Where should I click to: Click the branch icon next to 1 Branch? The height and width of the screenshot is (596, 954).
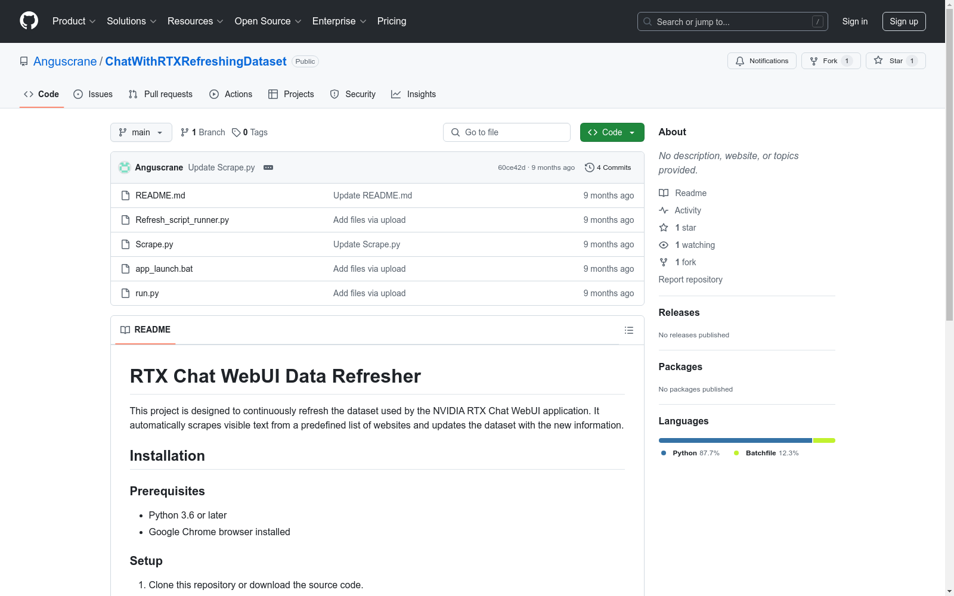click(x=185, y=132)
